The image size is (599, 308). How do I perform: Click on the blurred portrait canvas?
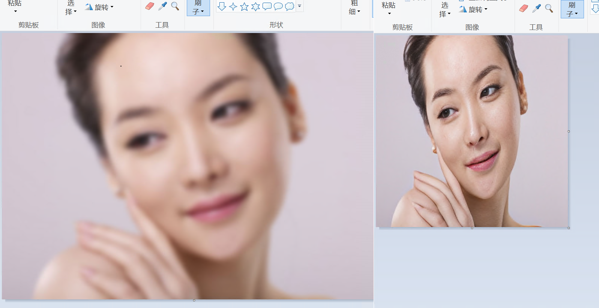click(x=188, y=166)
